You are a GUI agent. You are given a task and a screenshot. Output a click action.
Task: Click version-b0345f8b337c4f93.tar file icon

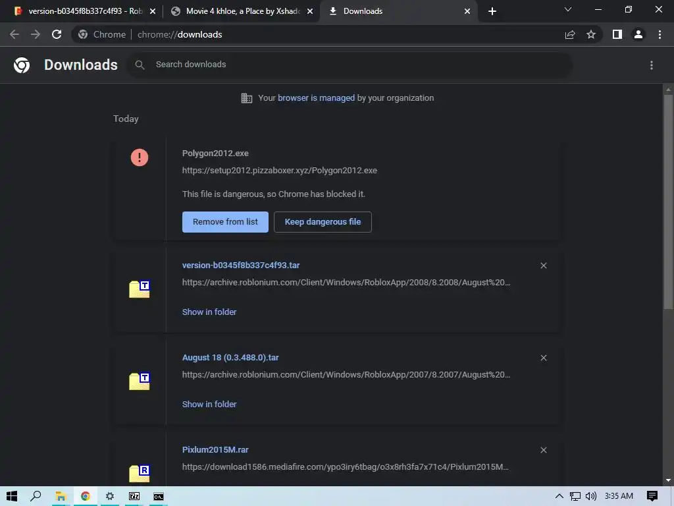[x=140, y=289]
